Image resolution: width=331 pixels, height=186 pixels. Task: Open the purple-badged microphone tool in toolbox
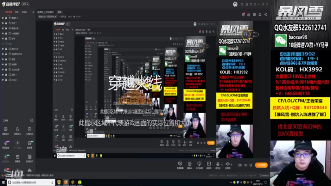coord(5,144)
